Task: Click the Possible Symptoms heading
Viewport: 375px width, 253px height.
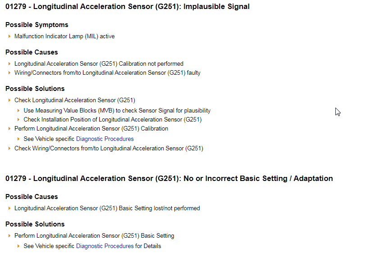Action: [37, 25]
